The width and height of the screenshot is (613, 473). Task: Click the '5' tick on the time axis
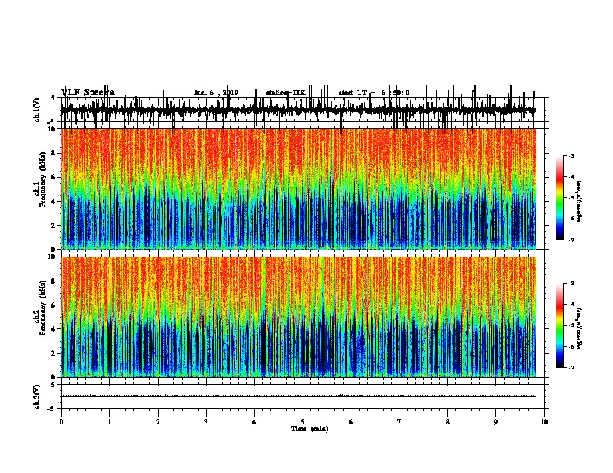click(303, 422)
